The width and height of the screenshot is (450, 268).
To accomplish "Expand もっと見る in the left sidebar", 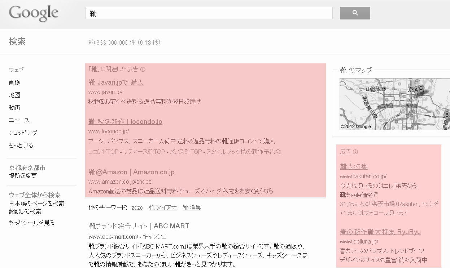I will point(21,146).
